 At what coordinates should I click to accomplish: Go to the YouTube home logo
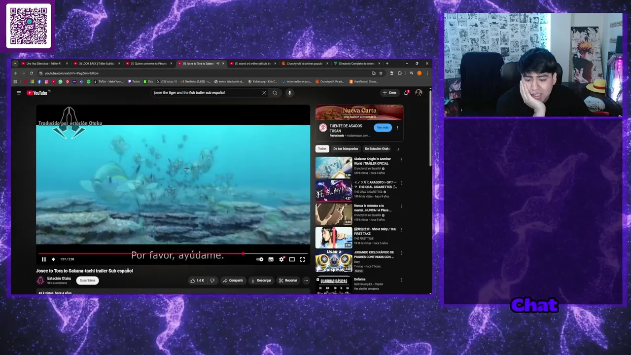pos(37,93)
